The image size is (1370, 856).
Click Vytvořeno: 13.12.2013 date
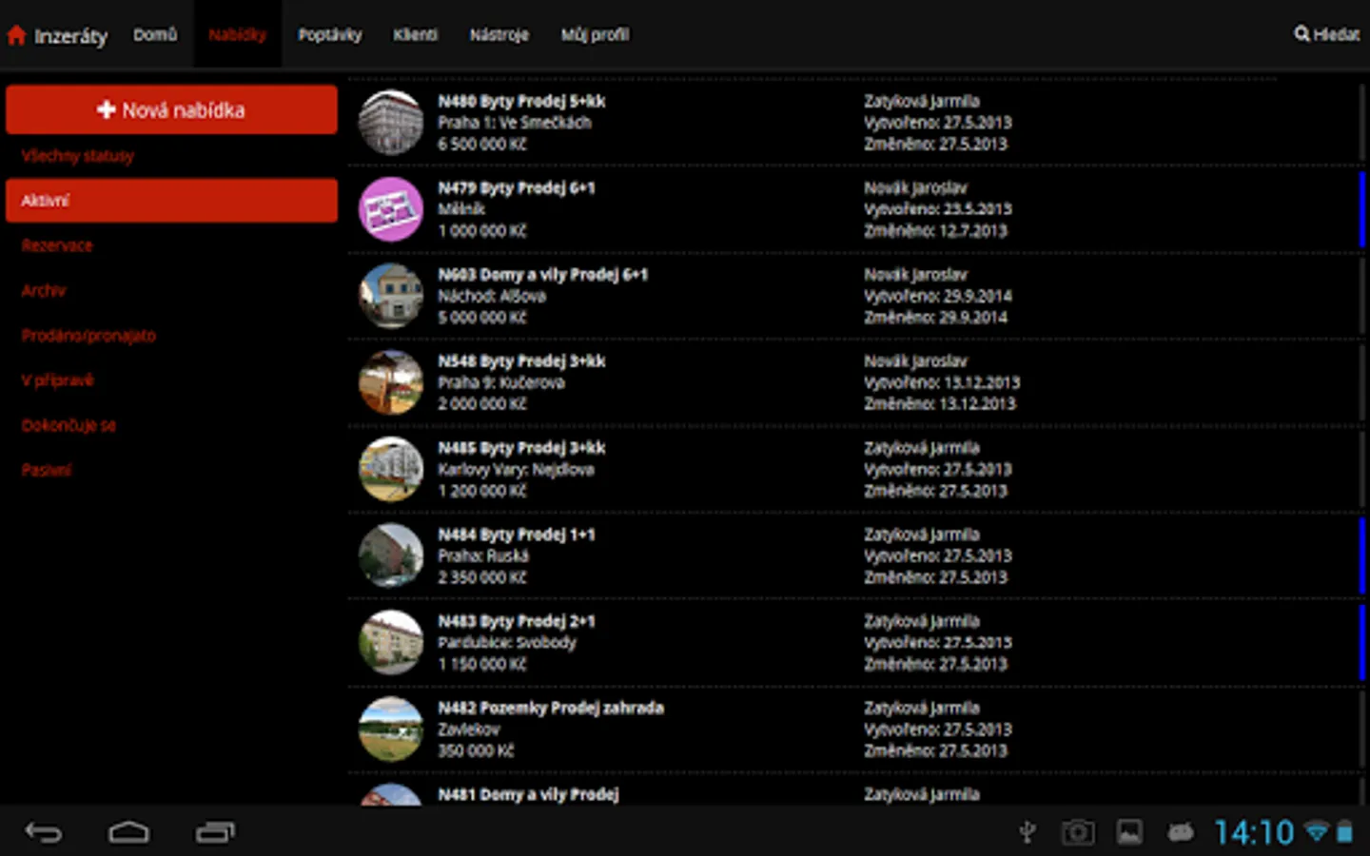[942, 382]
